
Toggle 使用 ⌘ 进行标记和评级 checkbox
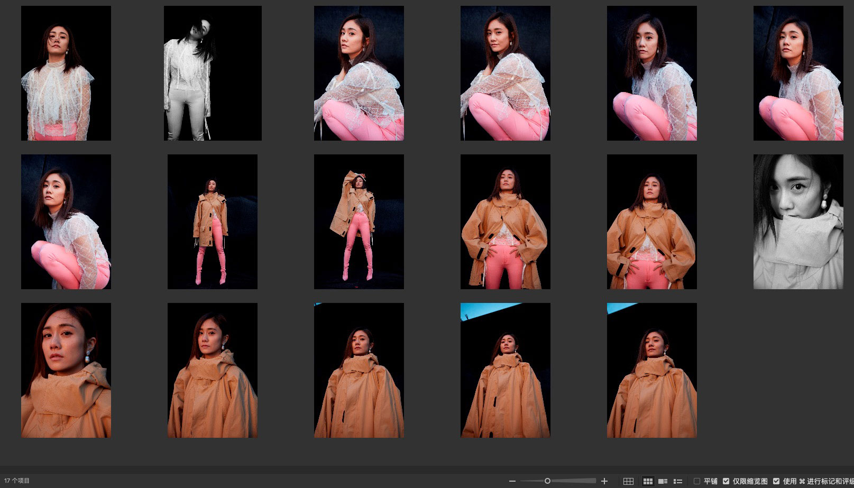coord(776,481)
